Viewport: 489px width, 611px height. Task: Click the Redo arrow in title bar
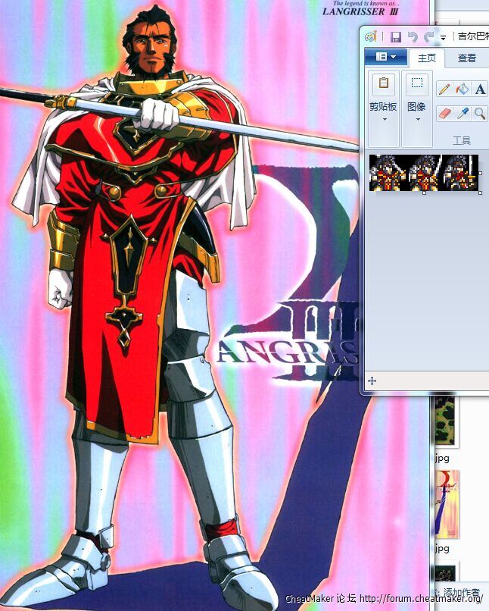[428, 36]
